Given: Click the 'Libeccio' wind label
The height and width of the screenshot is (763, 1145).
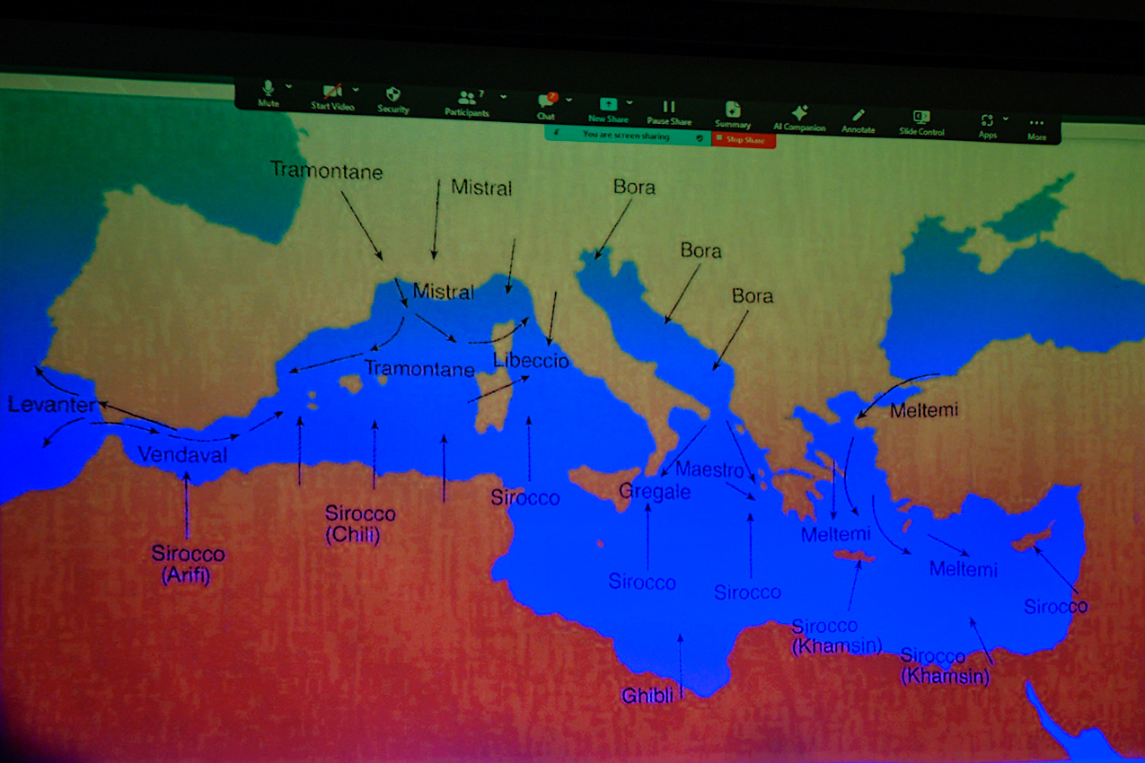Looking at the screenshot, I should click(x=531, y=361).
